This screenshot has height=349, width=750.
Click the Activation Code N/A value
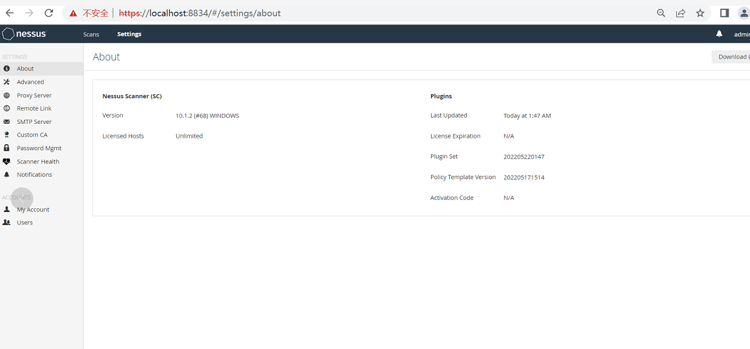click(x=508, y=198)
